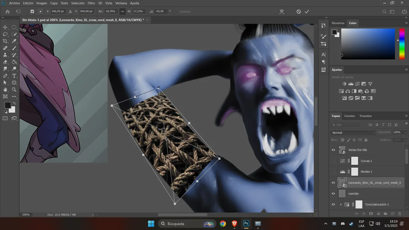Open the Opacidad value dropdown arrow

point(405,132)
